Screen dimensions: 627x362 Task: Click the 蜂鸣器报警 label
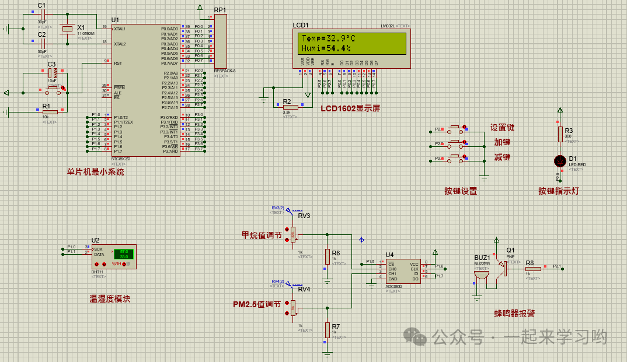coord(514,313)
